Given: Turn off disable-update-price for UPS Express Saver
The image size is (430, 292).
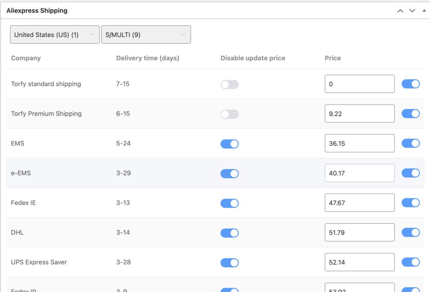Looking at the screenshot, I should pos(230,263).
